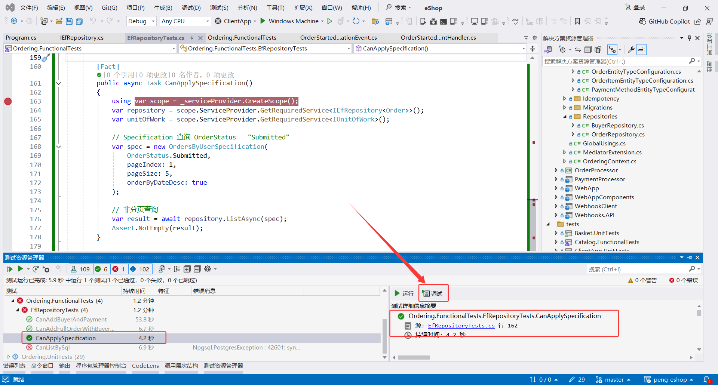
Task: Click the bookmark toggle icon in toolbar
Action: tap(577, 21)
